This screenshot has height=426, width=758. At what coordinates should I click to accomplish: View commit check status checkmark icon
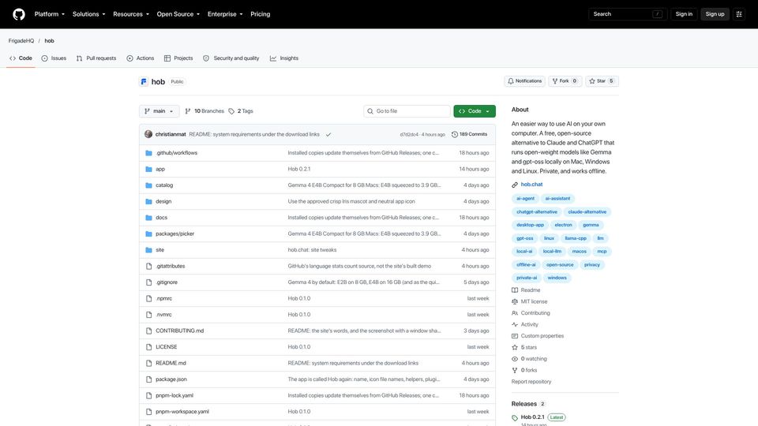pos(328,134)
